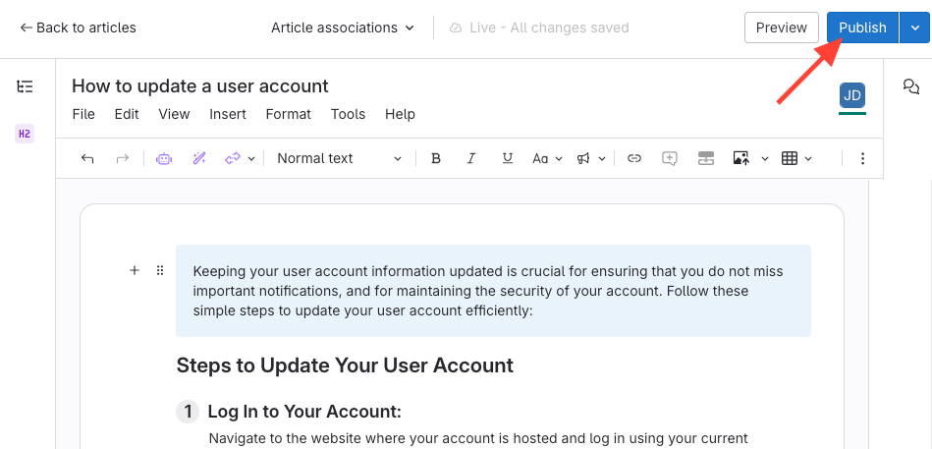Screen dimensions: 932x449
Task: Open the comments panel on right sidebar
Action: coord(910,86)
